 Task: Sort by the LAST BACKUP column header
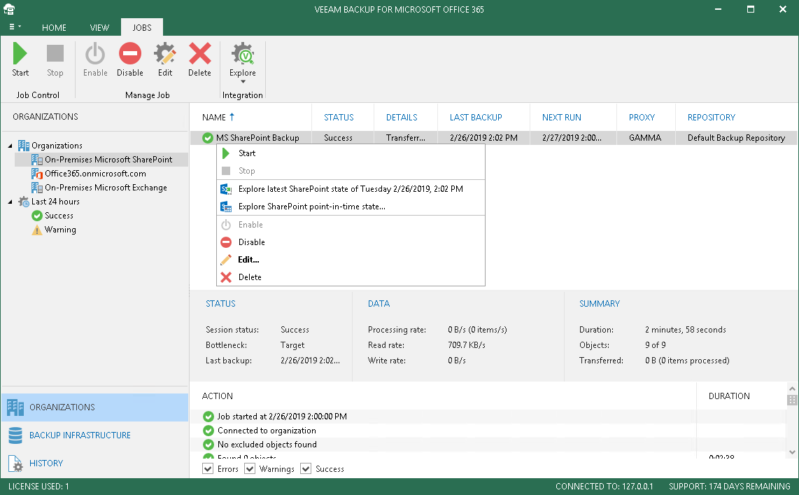click(476, 118)
